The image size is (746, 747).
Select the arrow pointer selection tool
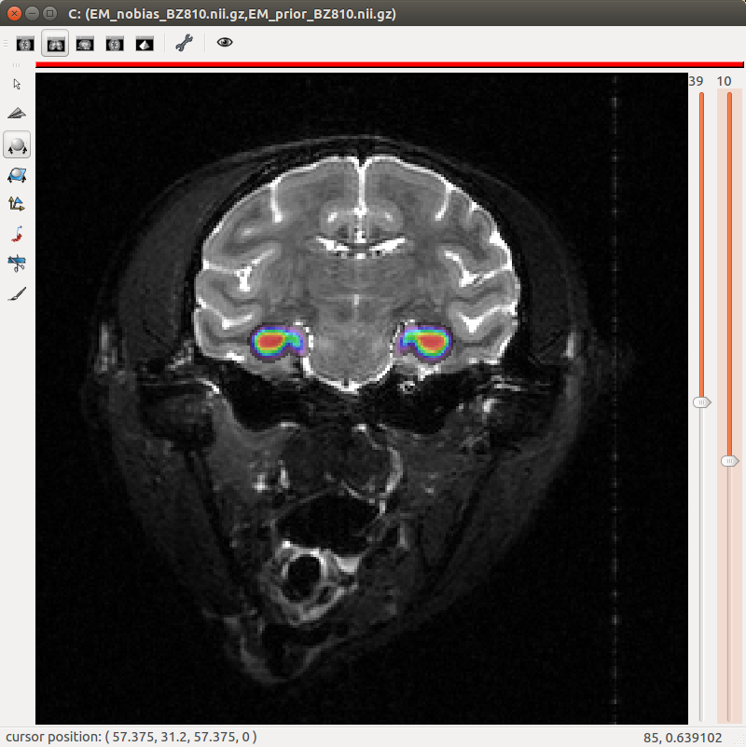tap(17, 85)
